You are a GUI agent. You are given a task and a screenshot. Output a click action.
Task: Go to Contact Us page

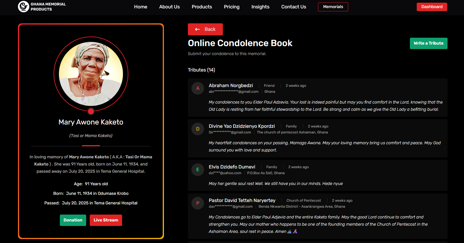pyautogui.click(x=294, y=7)
